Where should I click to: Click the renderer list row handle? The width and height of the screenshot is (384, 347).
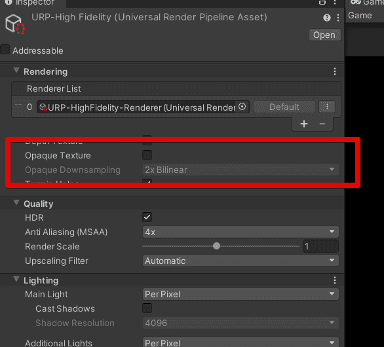click(18, 106)
